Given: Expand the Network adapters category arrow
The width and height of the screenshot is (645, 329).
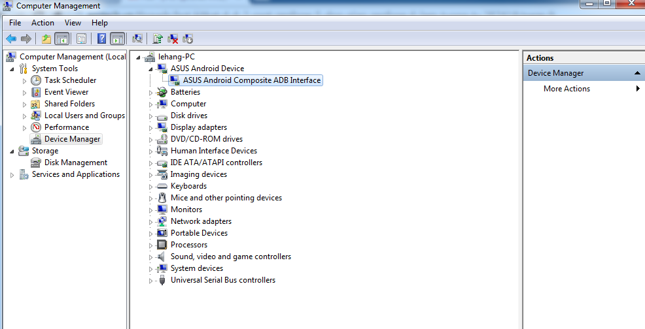Looking at the screenshot, I should 151,222.
